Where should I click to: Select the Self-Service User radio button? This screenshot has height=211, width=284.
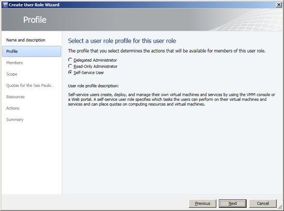[x=70, y=73]
